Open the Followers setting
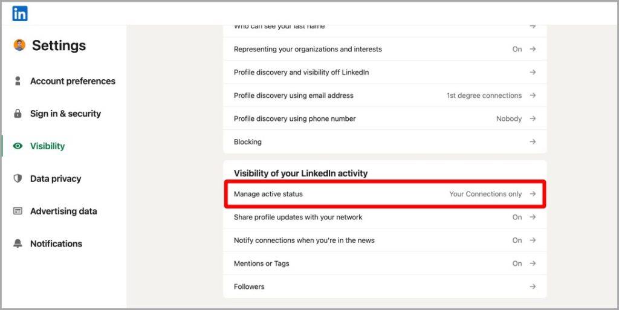 385,286
